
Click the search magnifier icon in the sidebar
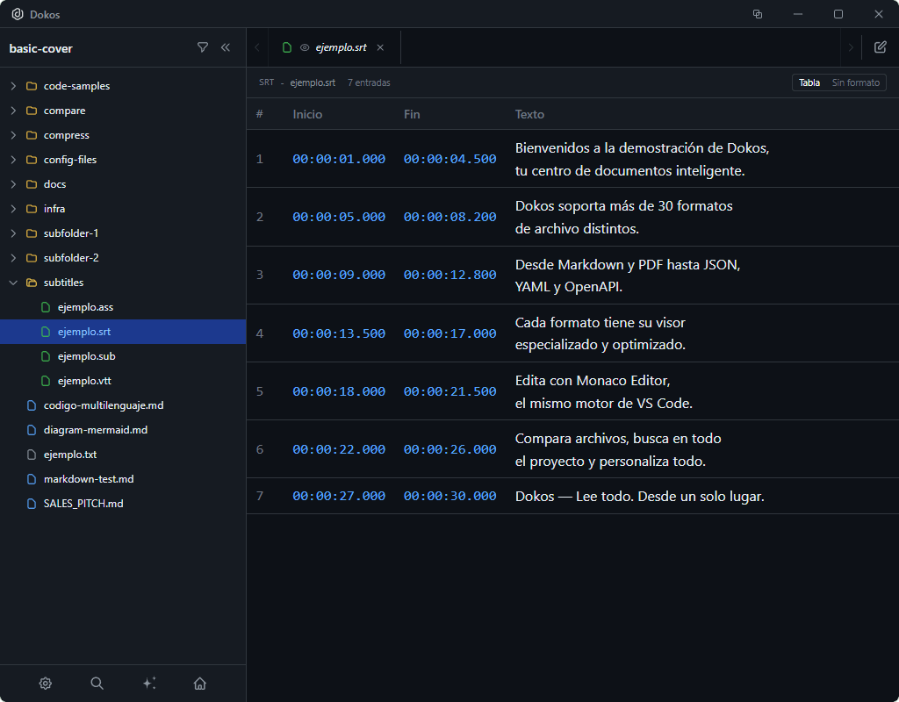click(x=97, y=684)
